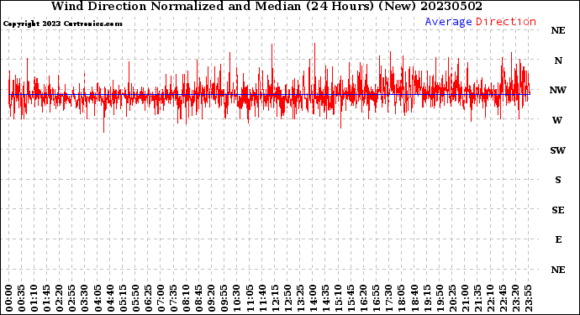The height and width of the screenshot is (315, 580).
Task: Click the 05:15 time axis label
Action: coord(123,298)
